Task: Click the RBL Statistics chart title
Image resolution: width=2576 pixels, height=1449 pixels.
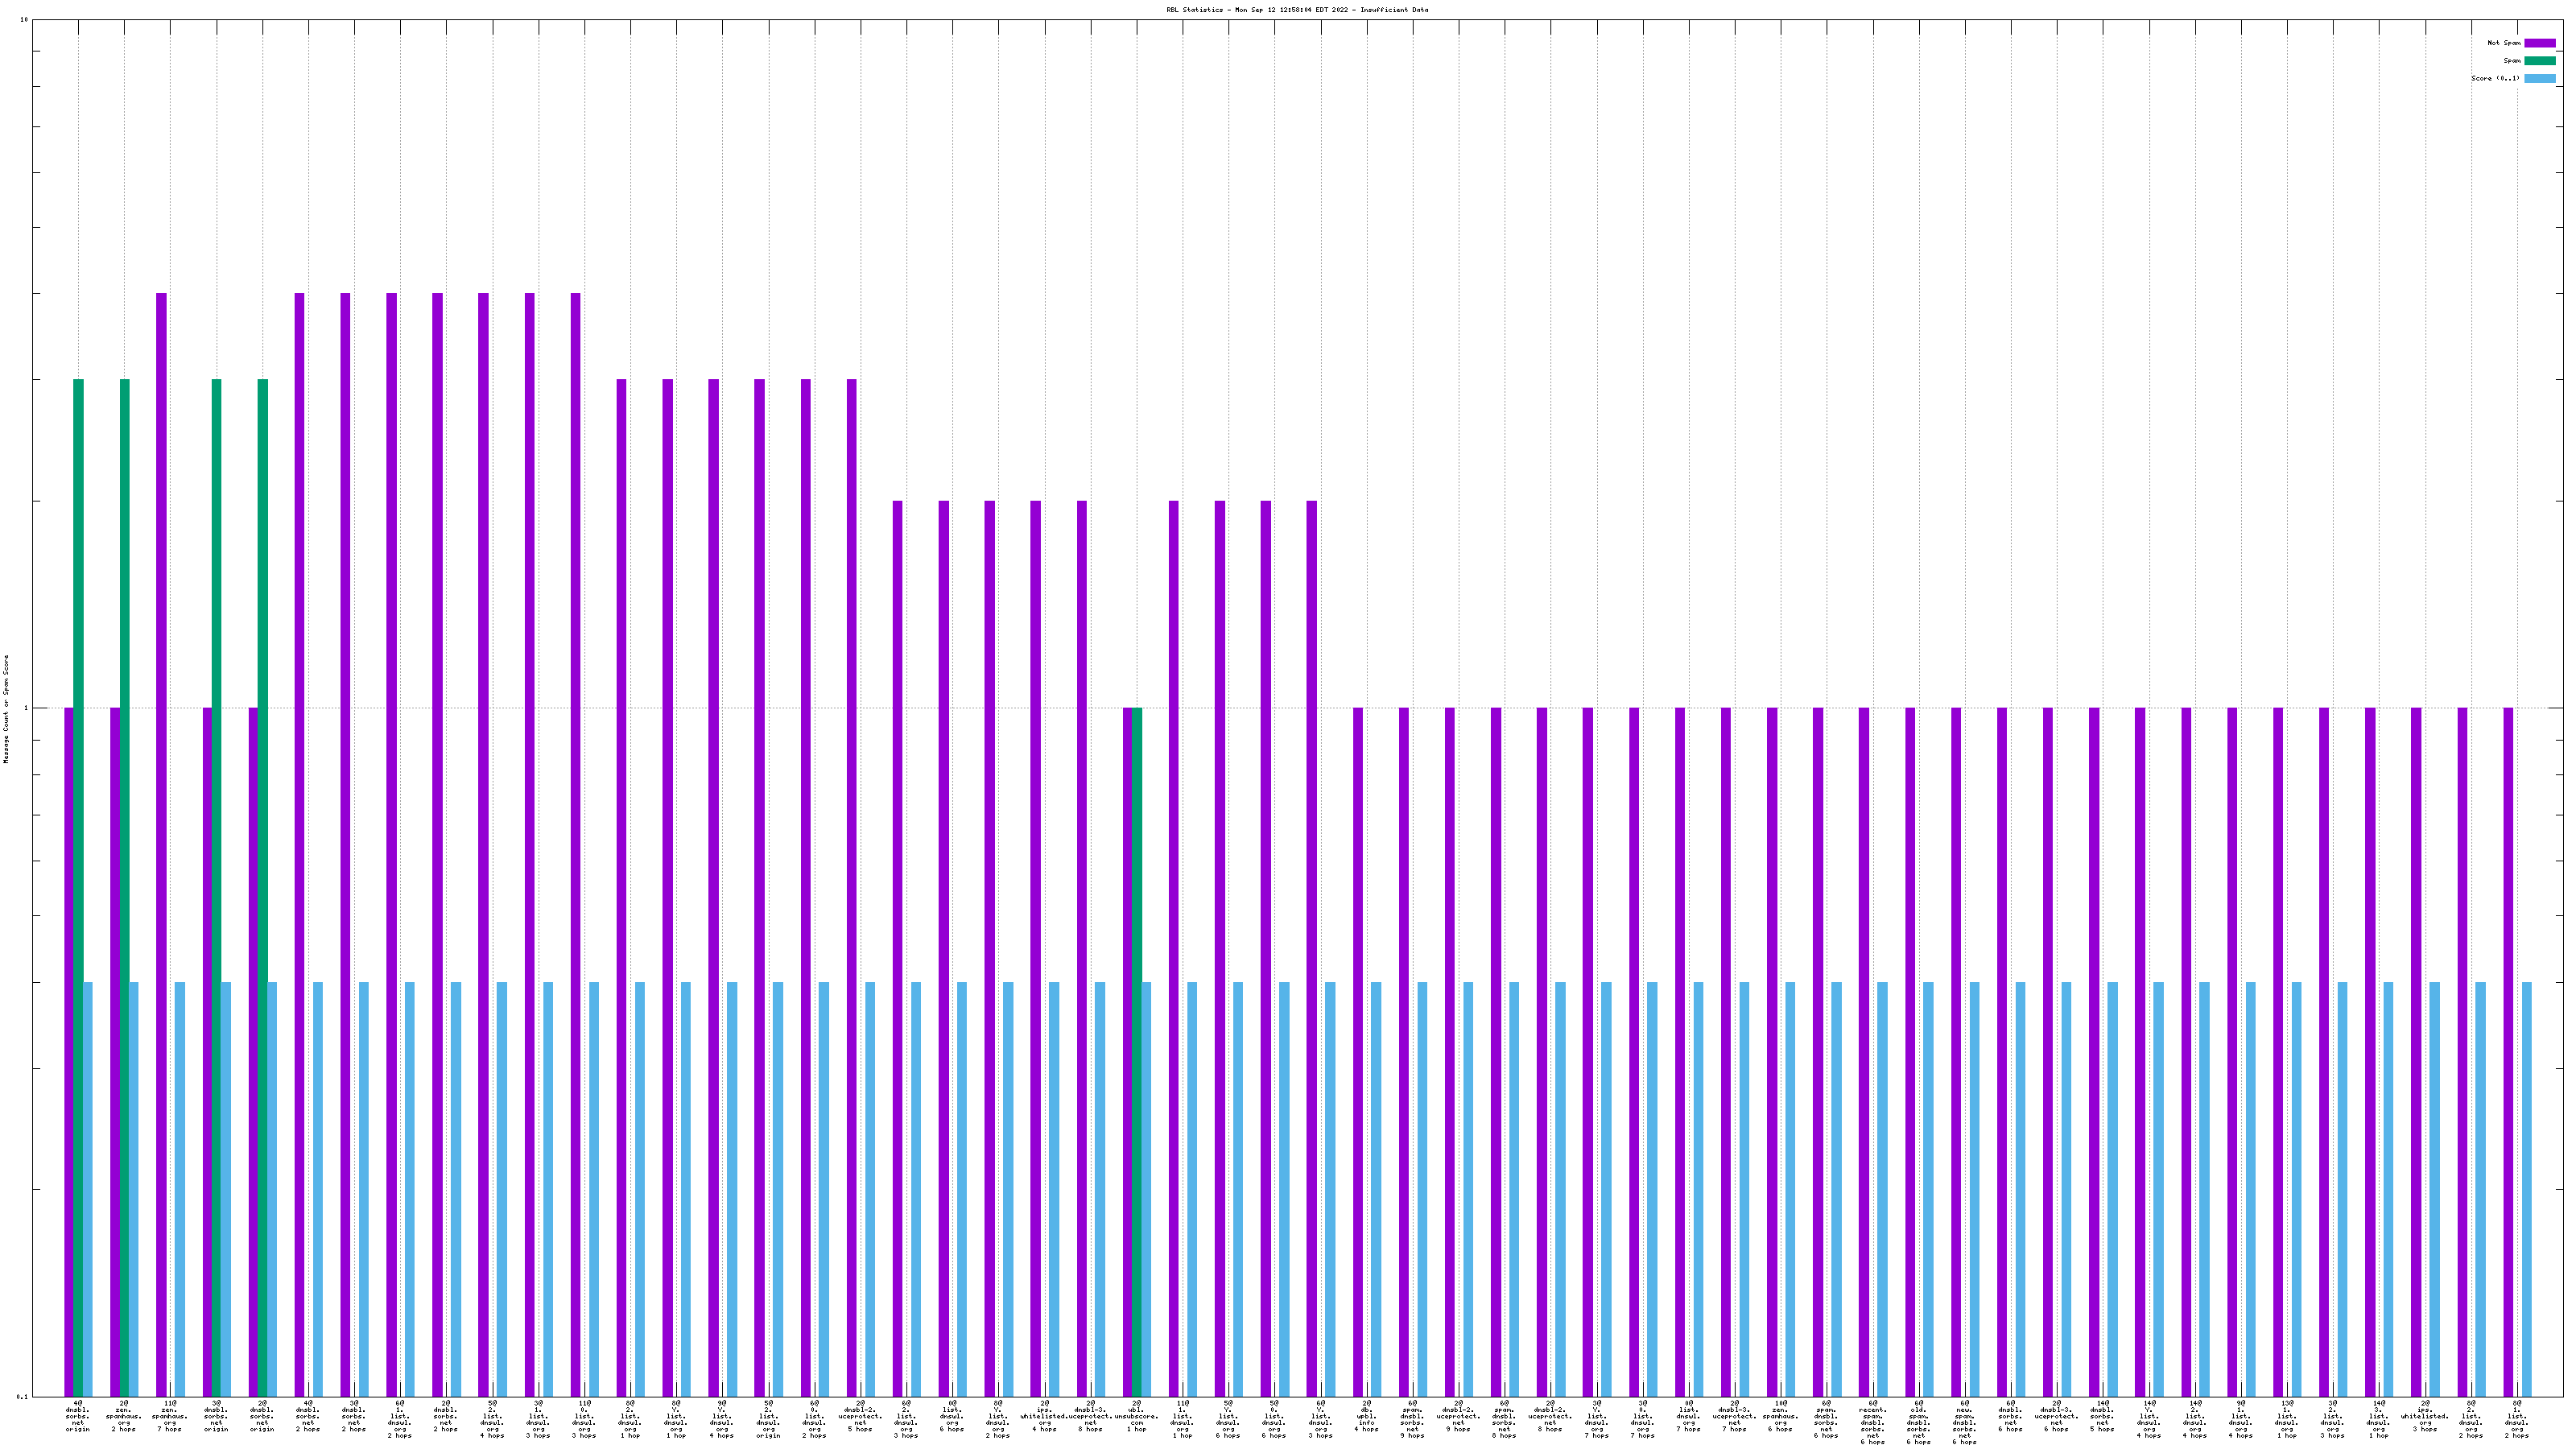Action: pyautogui.click(x=1296, y=10)
